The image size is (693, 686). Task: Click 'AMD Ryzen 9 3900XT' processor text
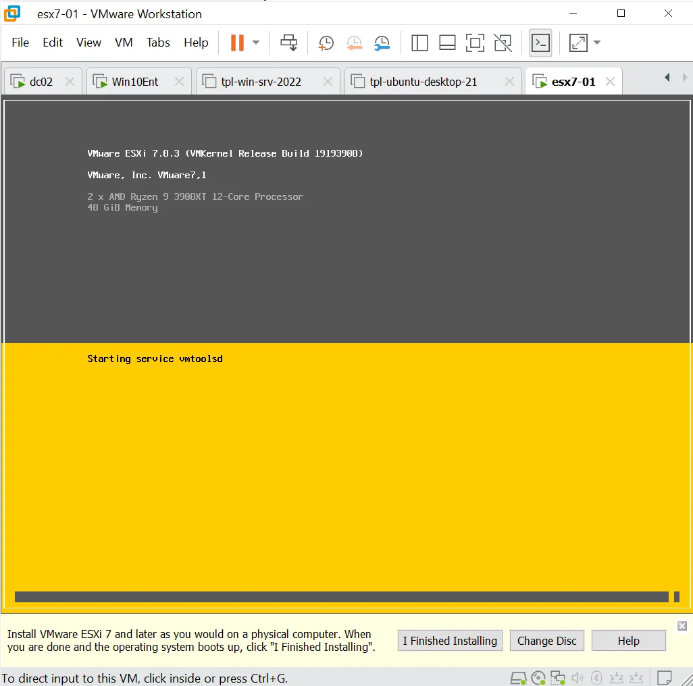tap(195, 196)
